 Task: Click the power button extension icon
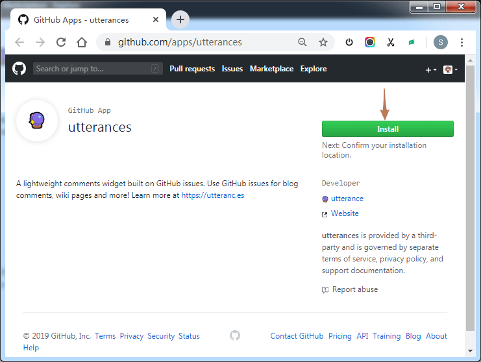pyautogui.click(x=349, y=42)
